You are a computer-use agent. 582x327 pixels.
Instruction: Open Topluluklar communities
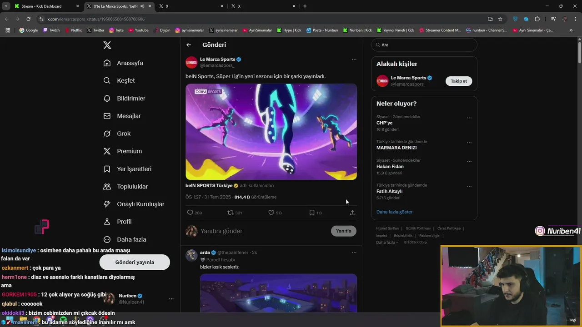click(125, 186)
